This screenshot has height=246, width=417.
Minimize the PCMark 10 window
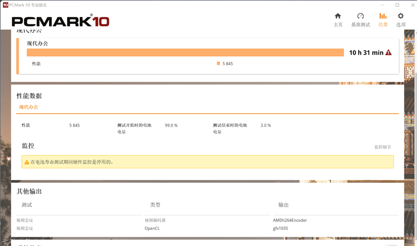click(382, 5)
